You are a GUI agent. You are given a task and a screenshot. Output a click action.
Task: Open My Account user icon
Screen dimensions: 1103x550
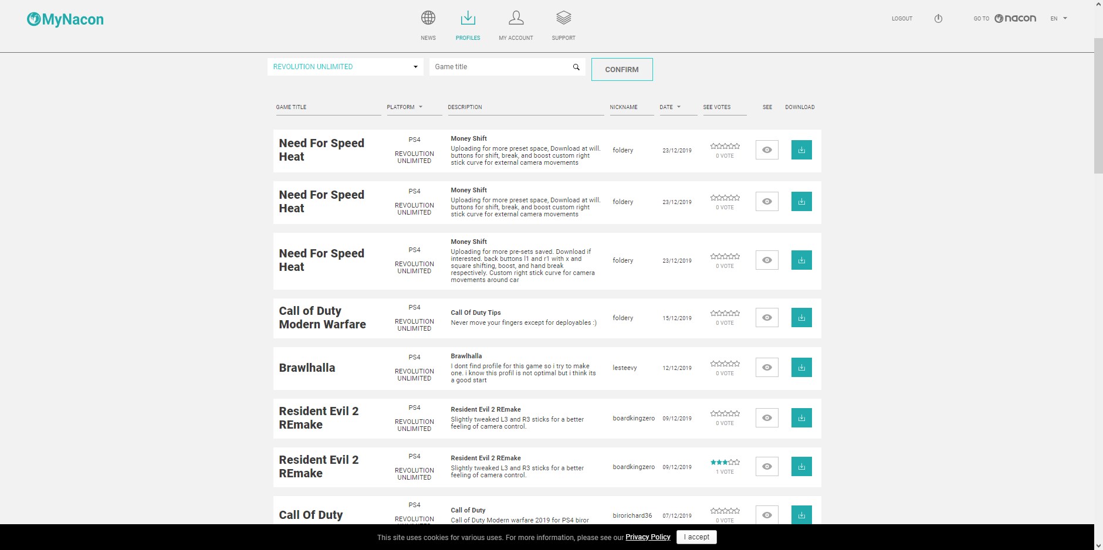[516, 18]
